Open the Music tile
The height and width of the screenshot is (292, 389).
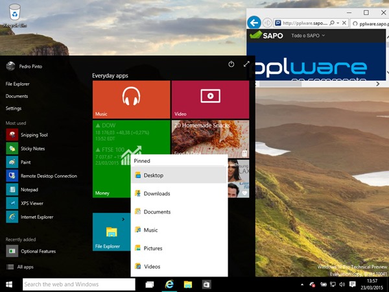coord(131,99)
